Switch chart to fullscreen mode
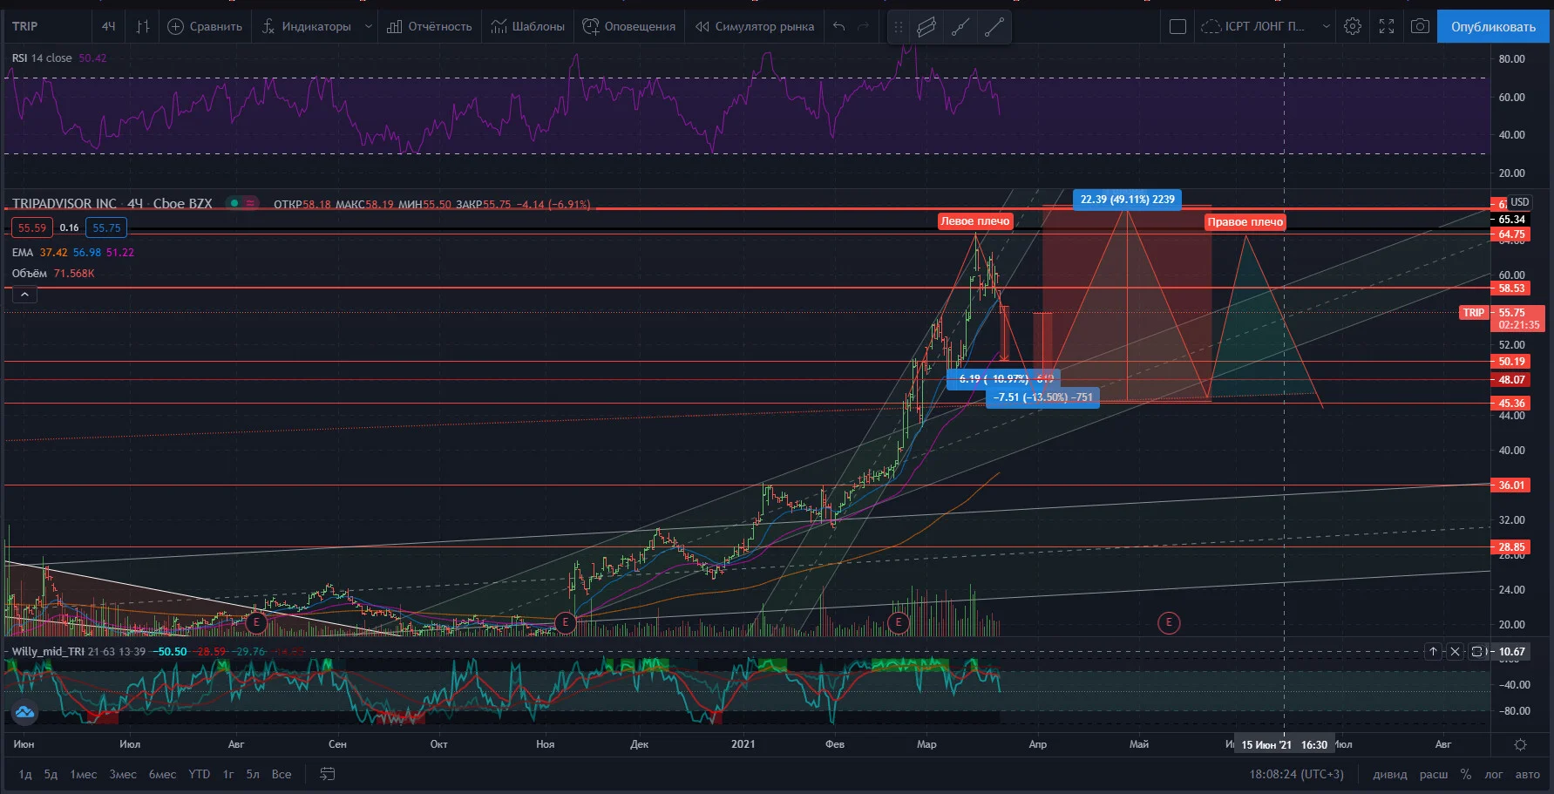Viewport: 1554px width, 794px height. point(1387,26)
